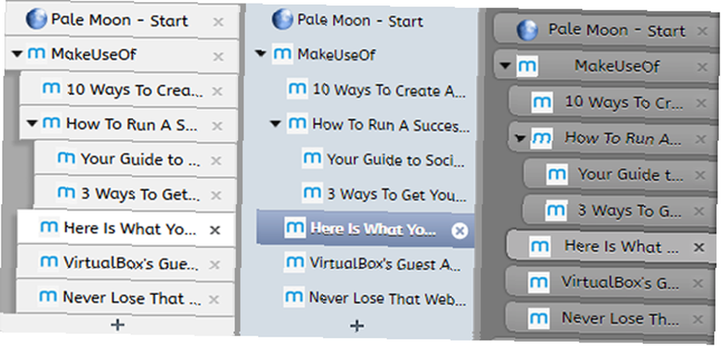This screenshot has width=721, height=346.
Task: Collapse MakeUseOf tree in left panel
Action: click(17, 54)
